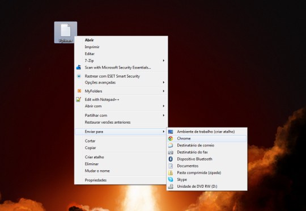This screenshot has width=306, height=211.
Task: Select Criar atalho in the menu
Action: coord(121,157)
